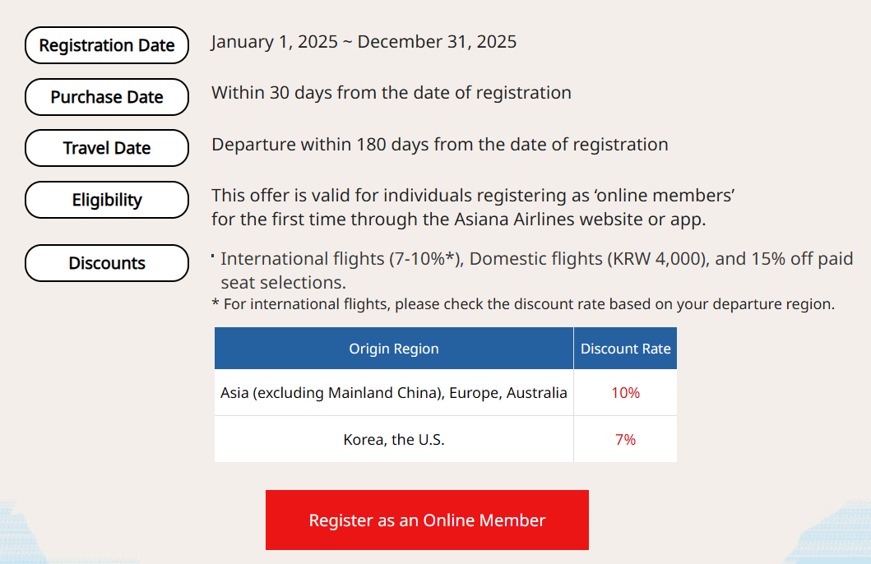Click the red 10% discount rate cell
This screenshot has height=564, width=871.
pos(625,393)
